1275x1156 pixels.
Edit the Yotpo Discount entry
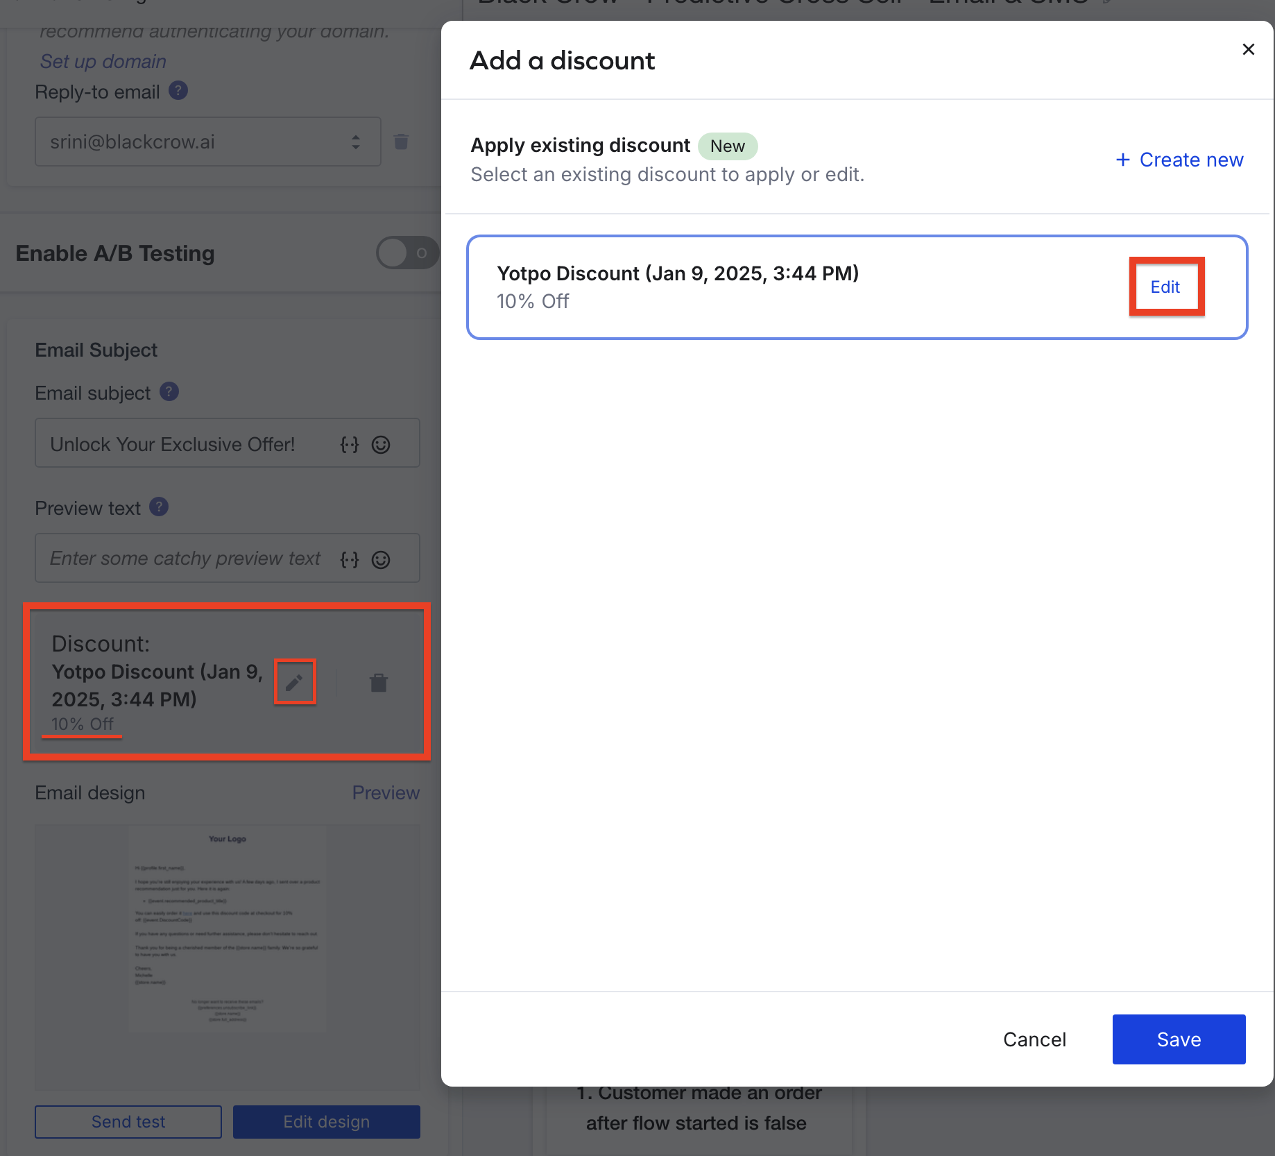tap(1165, 287)
